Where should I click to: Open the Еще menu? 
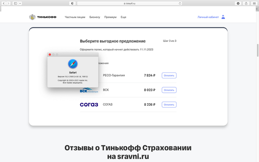pos(123,17)
